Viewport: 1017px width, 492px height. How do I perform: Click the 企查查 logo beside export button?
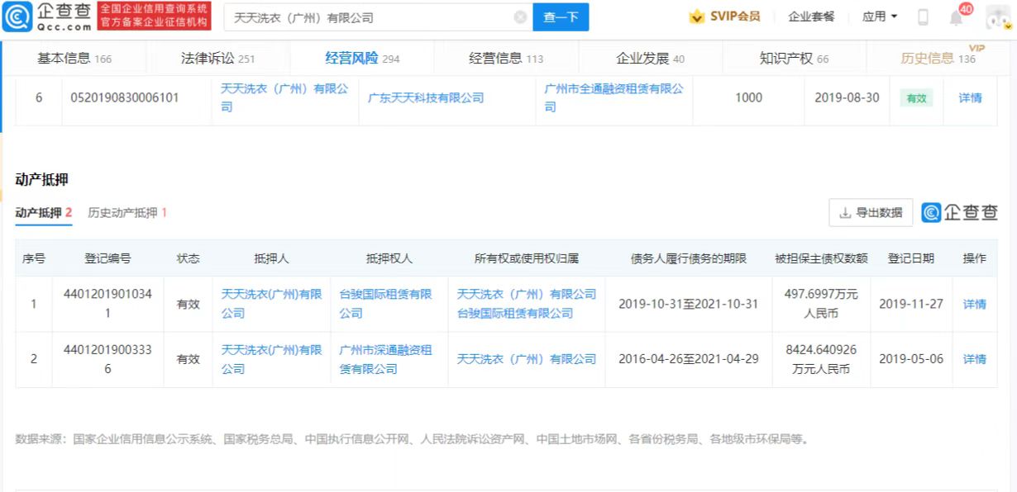(x=960, y=212)
